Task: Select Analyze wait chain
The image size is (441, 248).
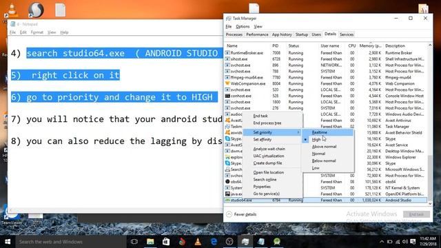Action: pos(269,149)
